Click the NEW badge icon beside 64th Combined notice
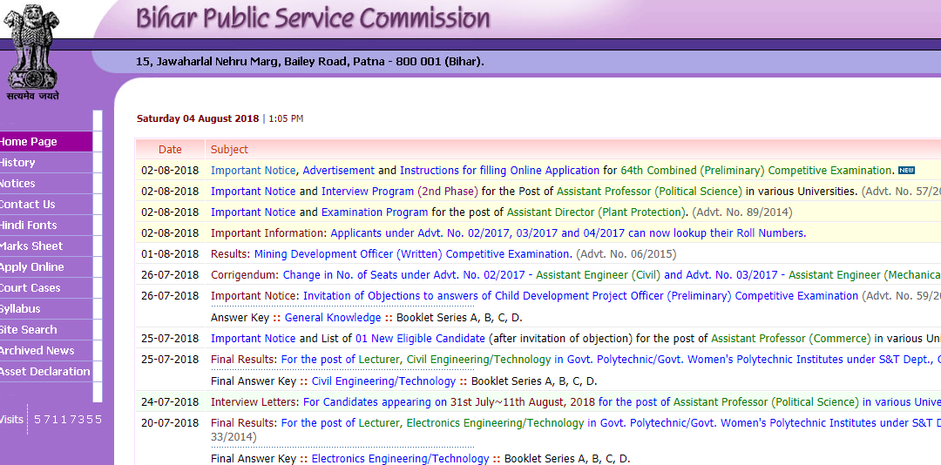 [906, 171]
